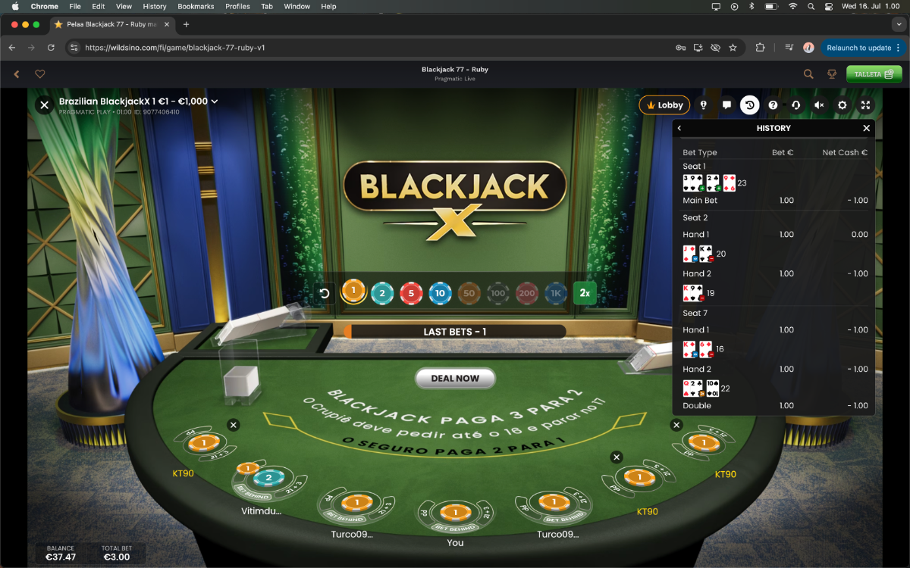Reload the page
Viewport: 910px width, 568px height.
tap(51, 47)
